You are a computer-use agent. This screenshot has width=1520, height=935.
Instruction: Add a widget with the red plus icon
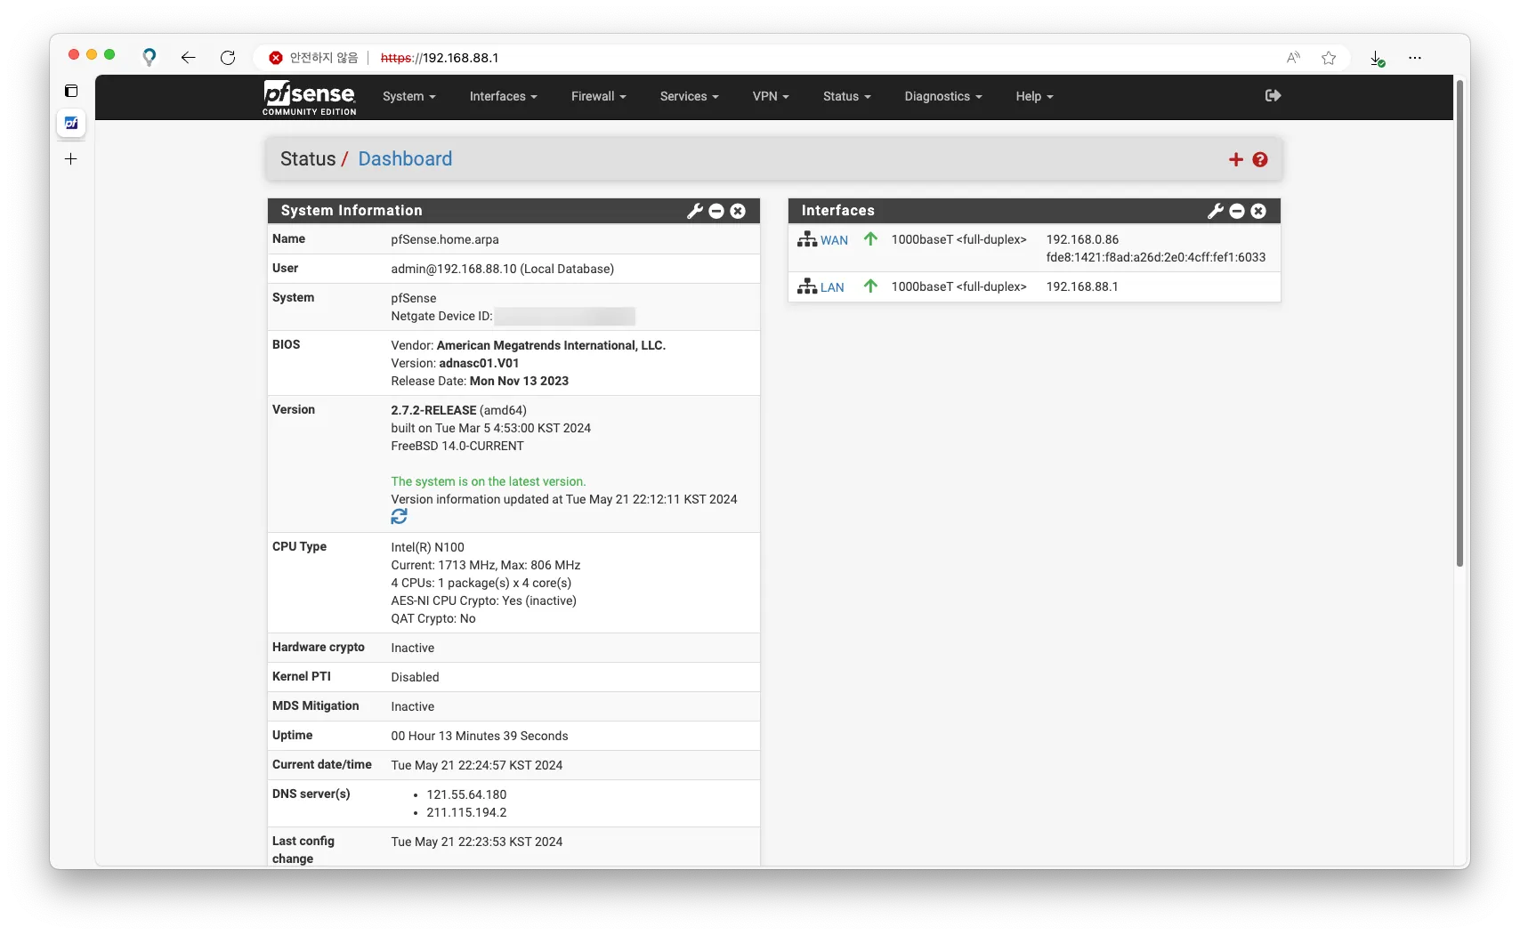1235,159
